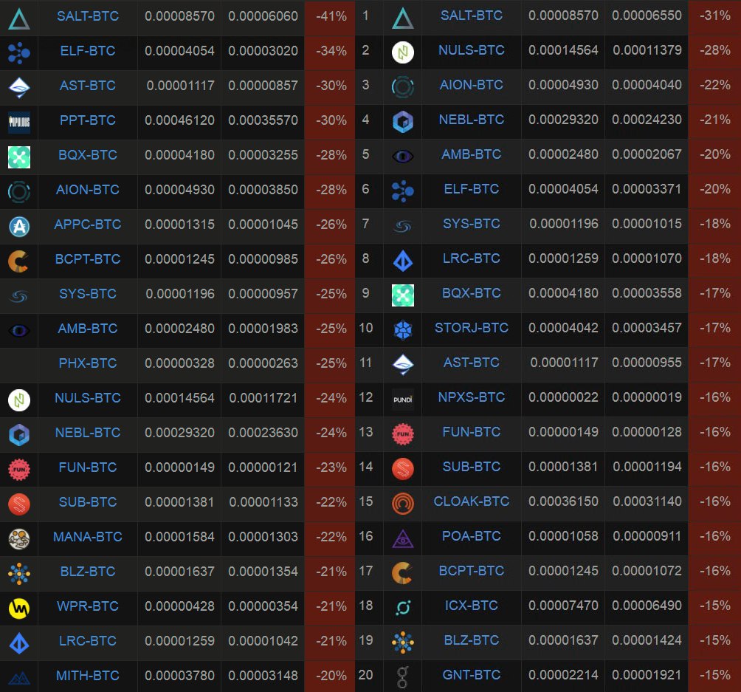Open the BLZ-BTC link in left table

[88, 572]
